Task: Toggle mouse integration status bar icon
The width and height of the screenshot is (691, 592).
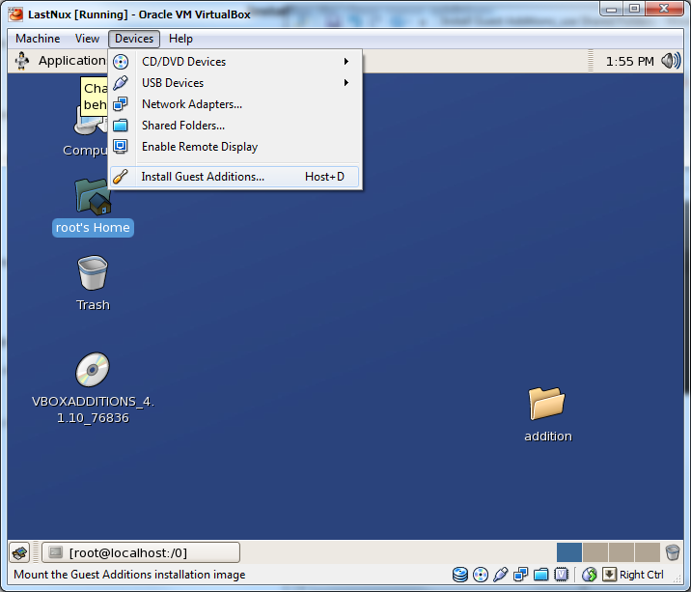Action: click(589, 575)
